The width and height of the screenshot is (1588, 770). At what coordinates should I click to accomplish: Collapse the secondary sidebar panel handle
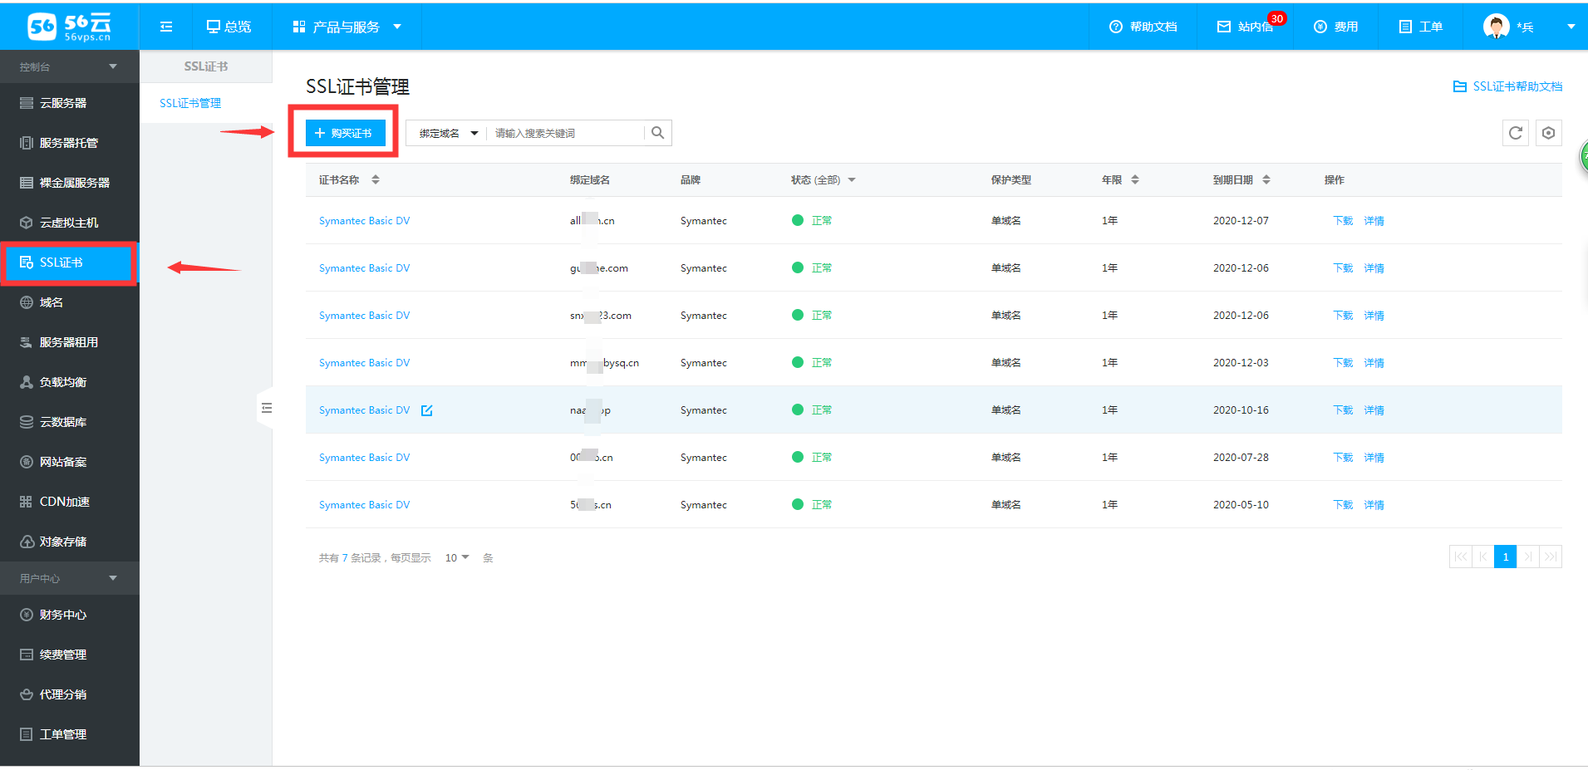tap(266, 408)
